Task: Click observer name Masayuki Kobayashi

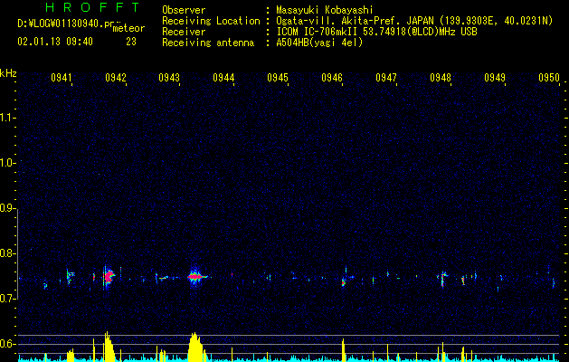Action: pyautogui.click(x=325, y=10)
